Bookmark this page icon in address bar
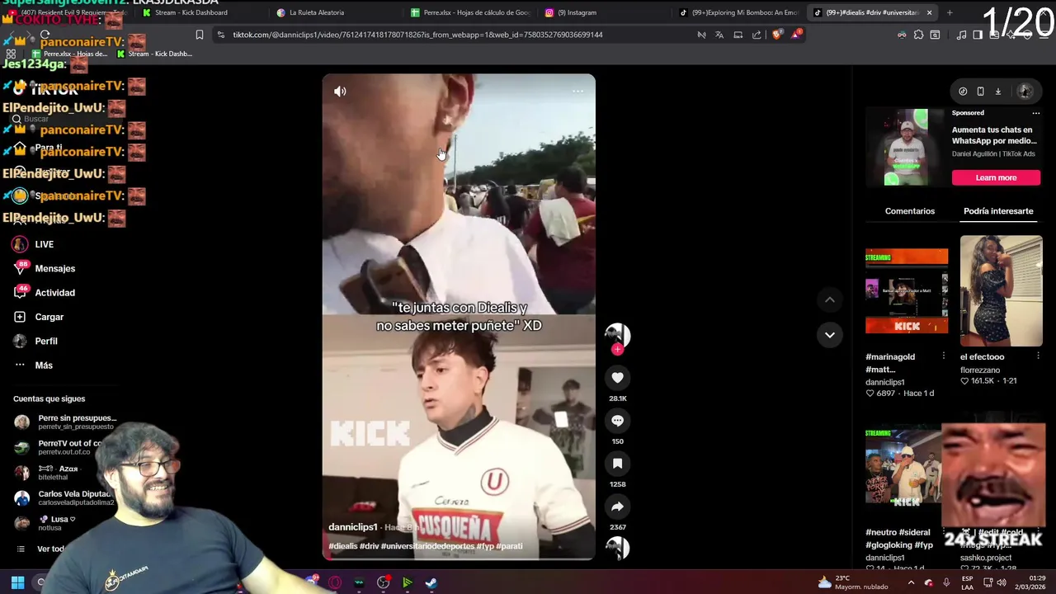Image resolution: width=1056 pixels, height=594 pixels. tap(199, 35)
